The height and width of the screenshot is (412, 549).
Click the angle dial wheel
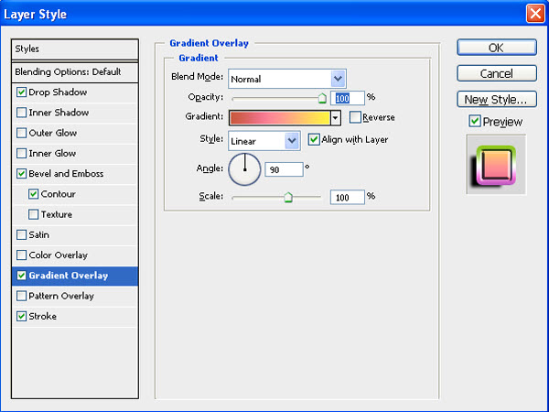click(244, 169)
